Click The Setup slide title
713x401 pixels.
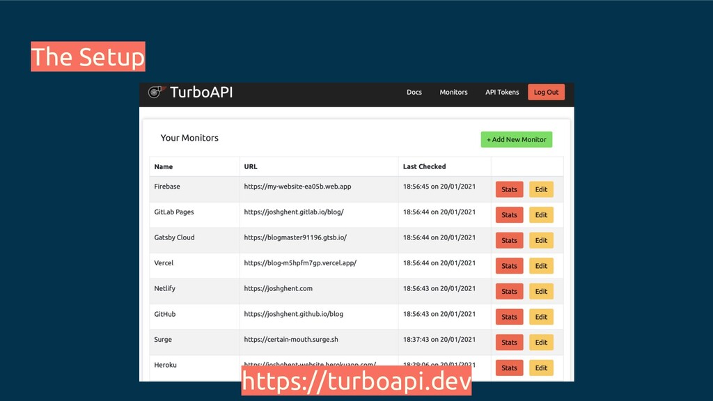88,57
